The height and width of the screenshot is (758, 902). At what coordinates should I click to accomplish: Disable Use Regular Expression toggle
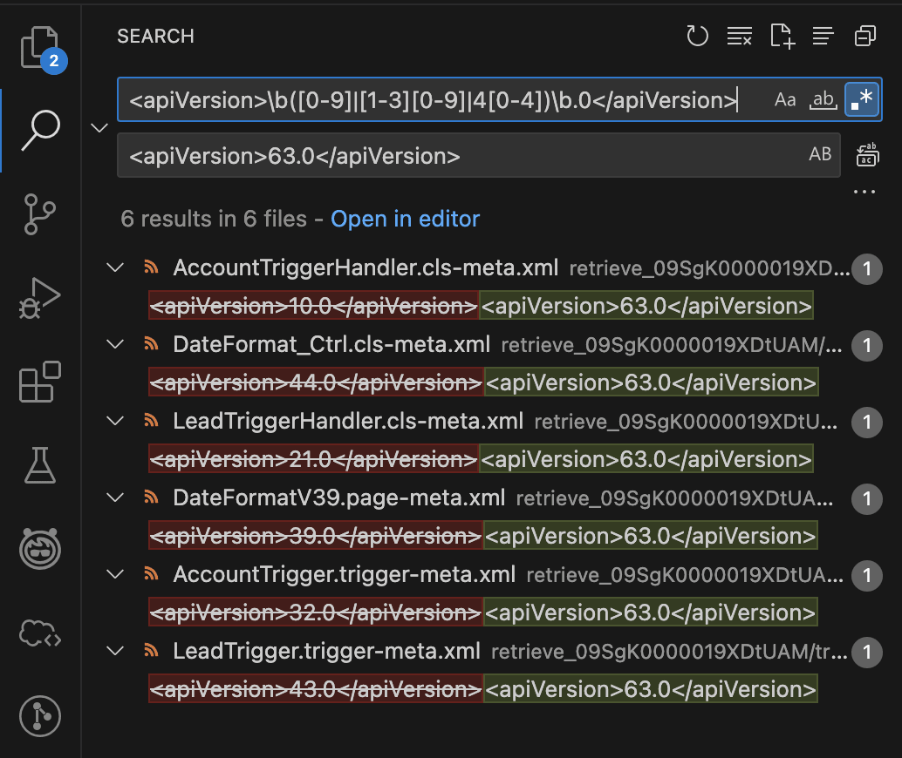click(x=861, y=100)
